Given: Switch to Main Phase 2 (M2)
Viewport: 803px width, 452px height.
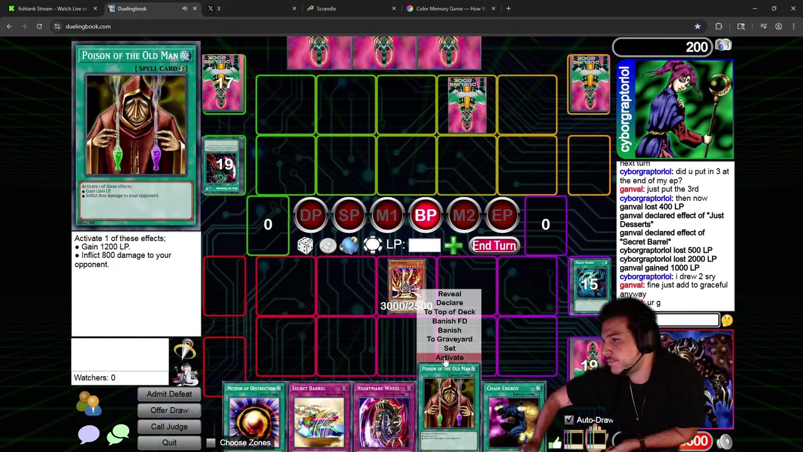Looking at the screenshot, I should (464, 215).
